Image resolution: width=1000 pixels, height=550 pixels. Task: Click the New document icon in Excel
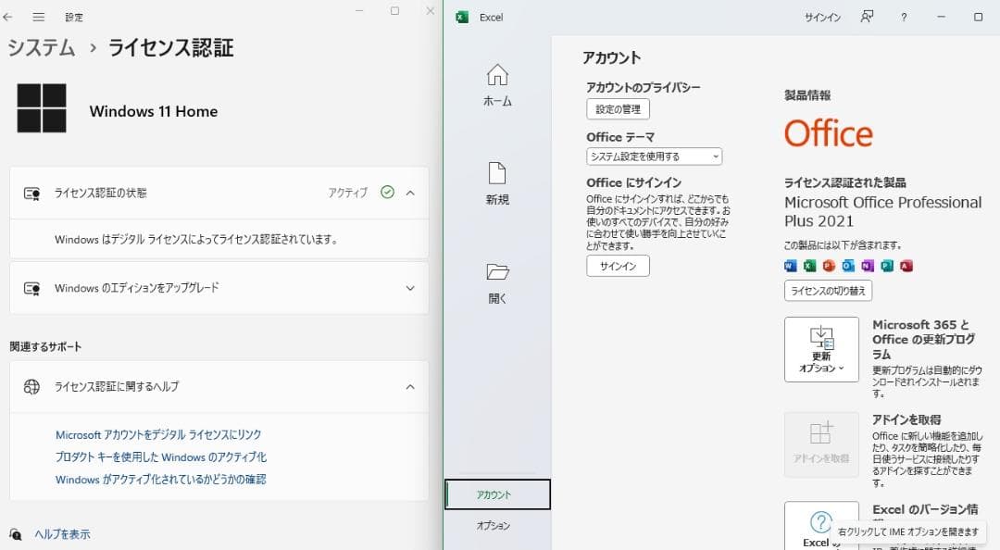tap(497, 173)
